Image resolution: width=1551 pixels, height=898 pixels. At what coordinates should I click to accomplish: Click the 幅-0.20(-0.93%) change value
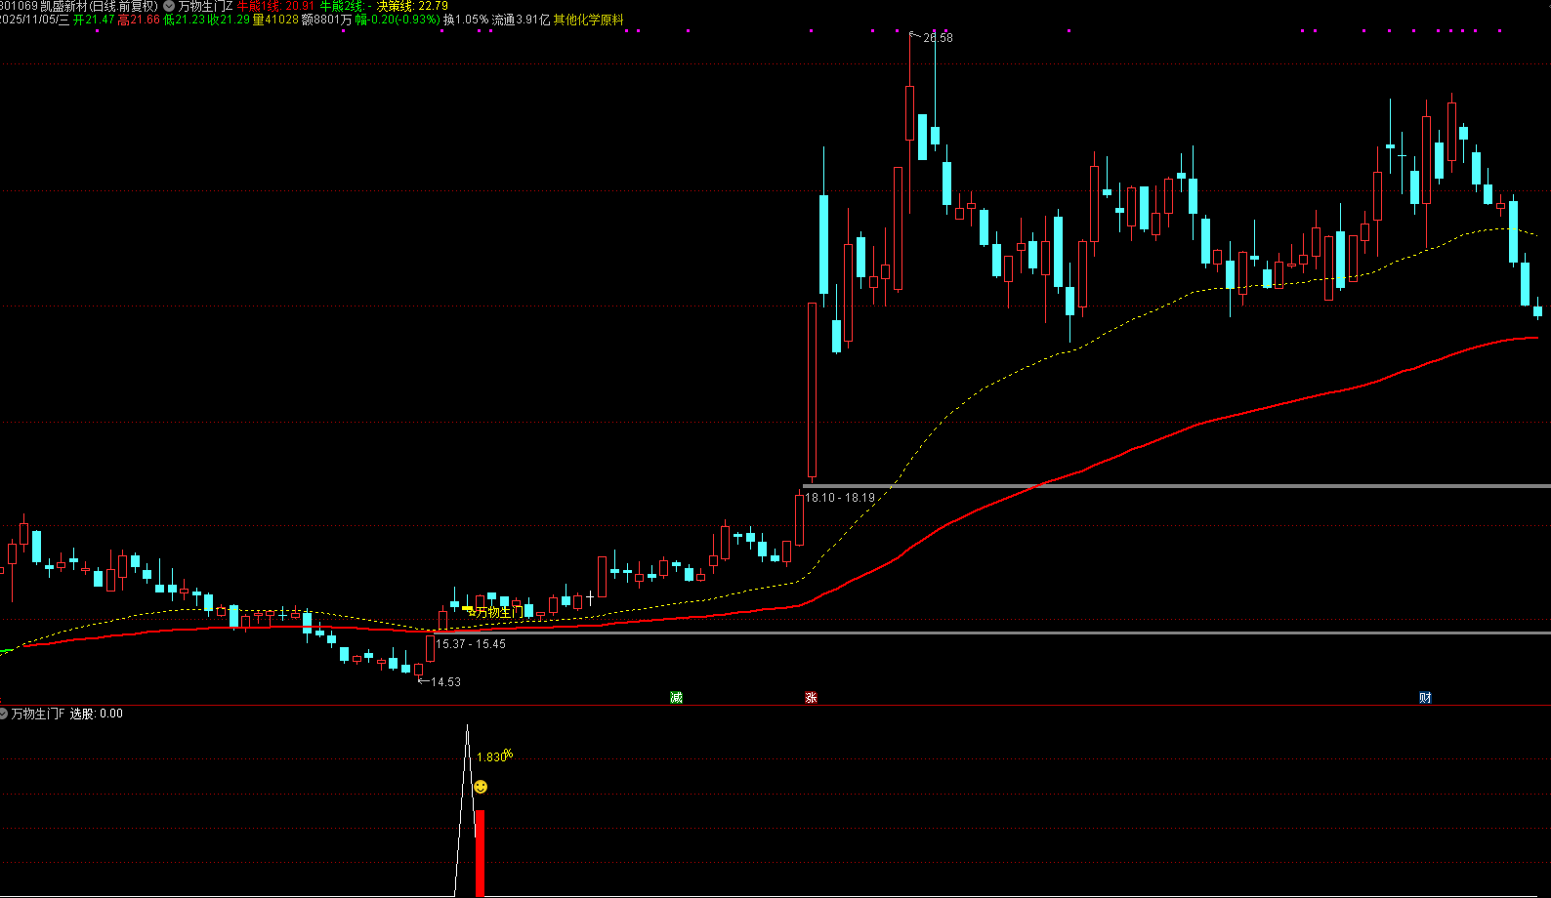point(398,20)
